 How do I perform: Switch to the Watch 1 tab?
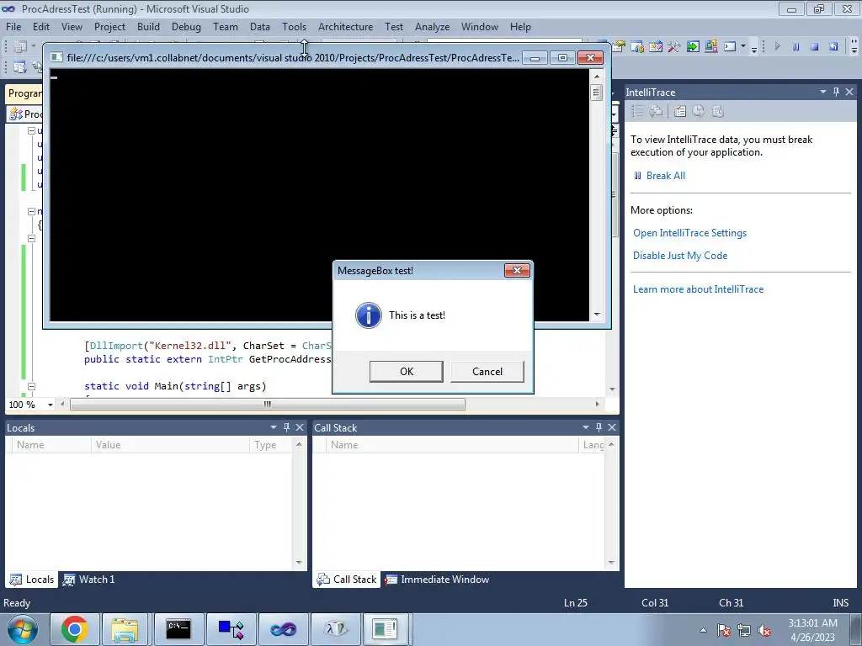pyautogui.click(x=89, y=579)
